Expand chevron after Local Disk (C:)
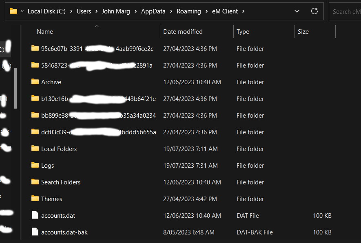361x243 pixels. pyautogui.click(x=71, y=11)
